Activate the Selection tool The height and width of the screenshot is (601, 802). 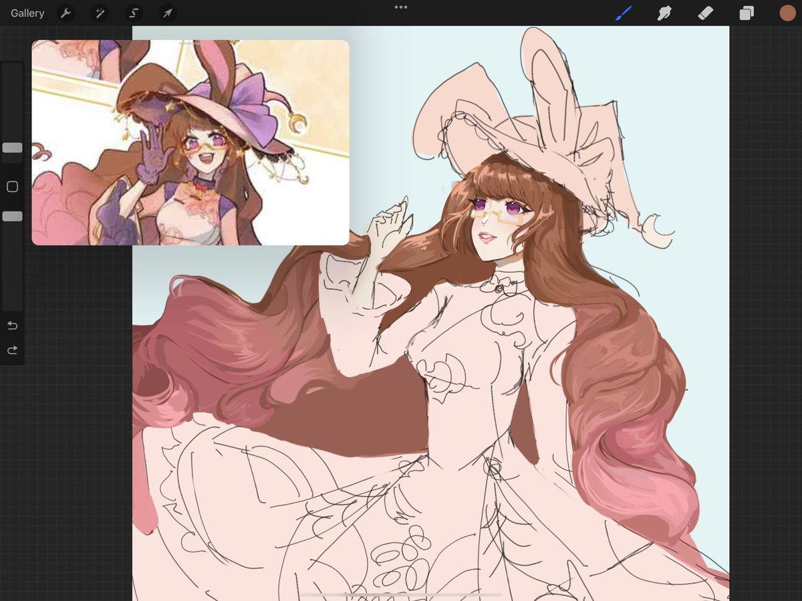pyautogui.click(x=134, y=13)
